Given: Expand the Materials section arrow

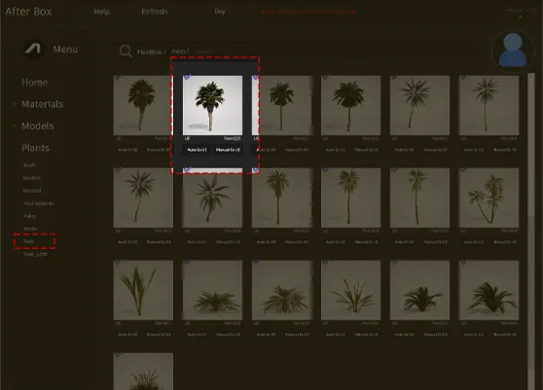Looking at the screenshot, I should point(15,104).
